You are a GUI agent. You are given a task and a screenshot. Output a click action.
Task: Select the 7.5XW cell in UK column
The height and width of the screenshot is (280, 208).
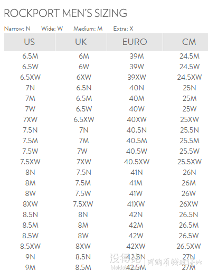(83, 204)
